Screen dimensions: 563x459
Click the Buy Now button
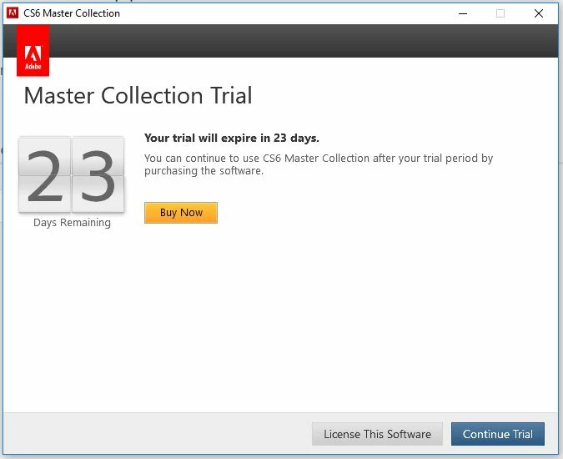(181, 213)
